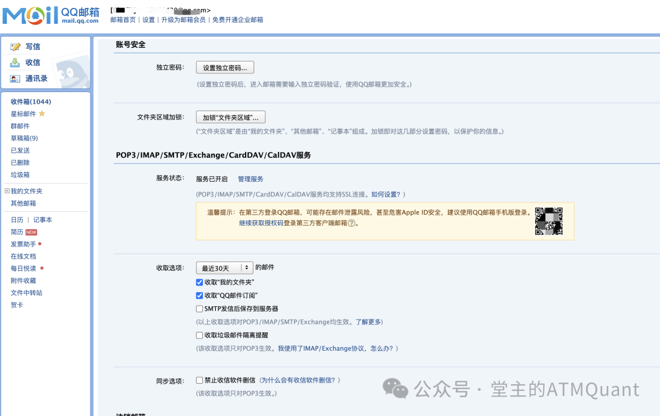The width and height of the screenshot is (660, 416).
Task: Go to 邮箱首页 in top navigation
Action: coord(123,20)
